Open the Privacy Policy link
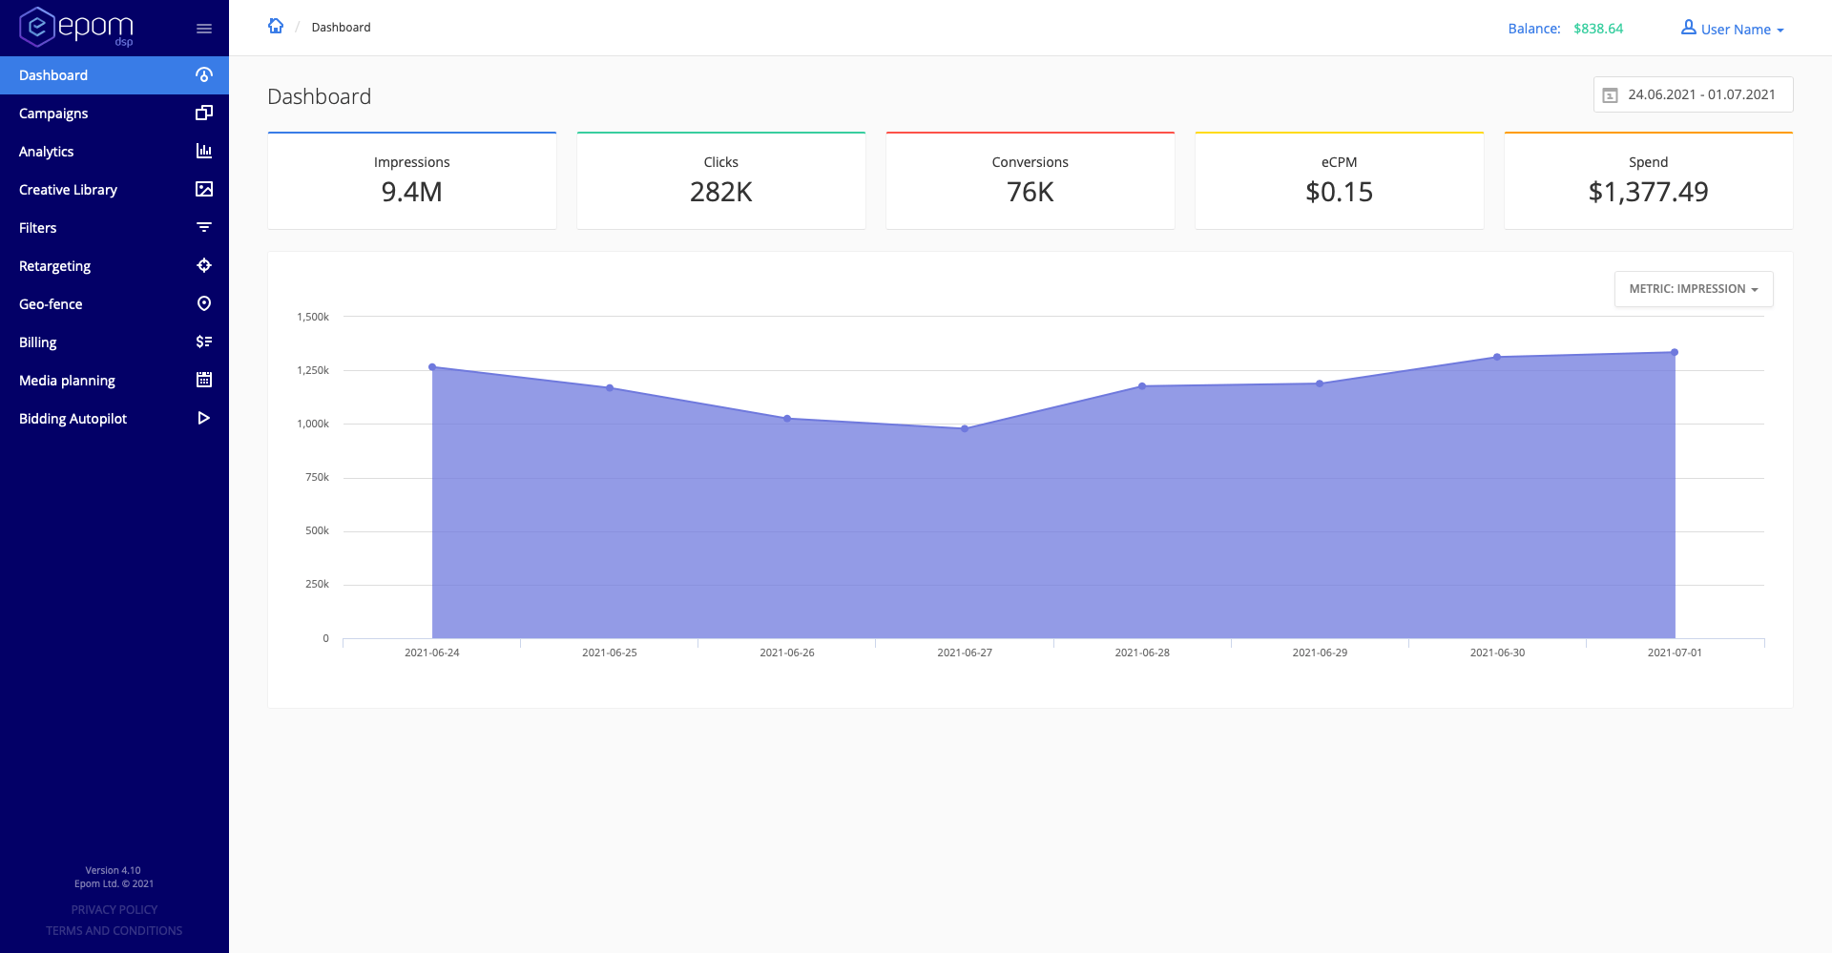This screenshot has width=1832, height=953. (x=114, y=910)
